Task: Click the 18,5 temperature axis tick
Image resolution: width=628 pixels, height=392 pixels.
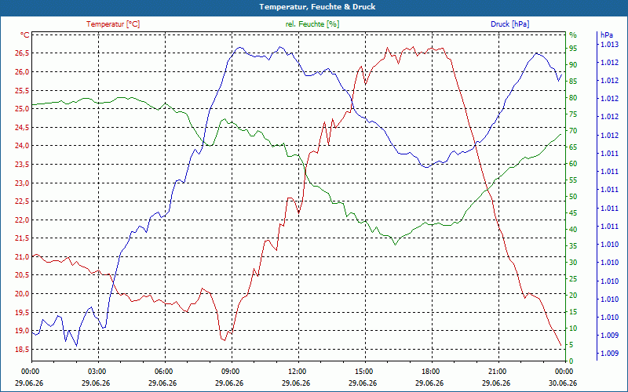Action: point(23,349)
